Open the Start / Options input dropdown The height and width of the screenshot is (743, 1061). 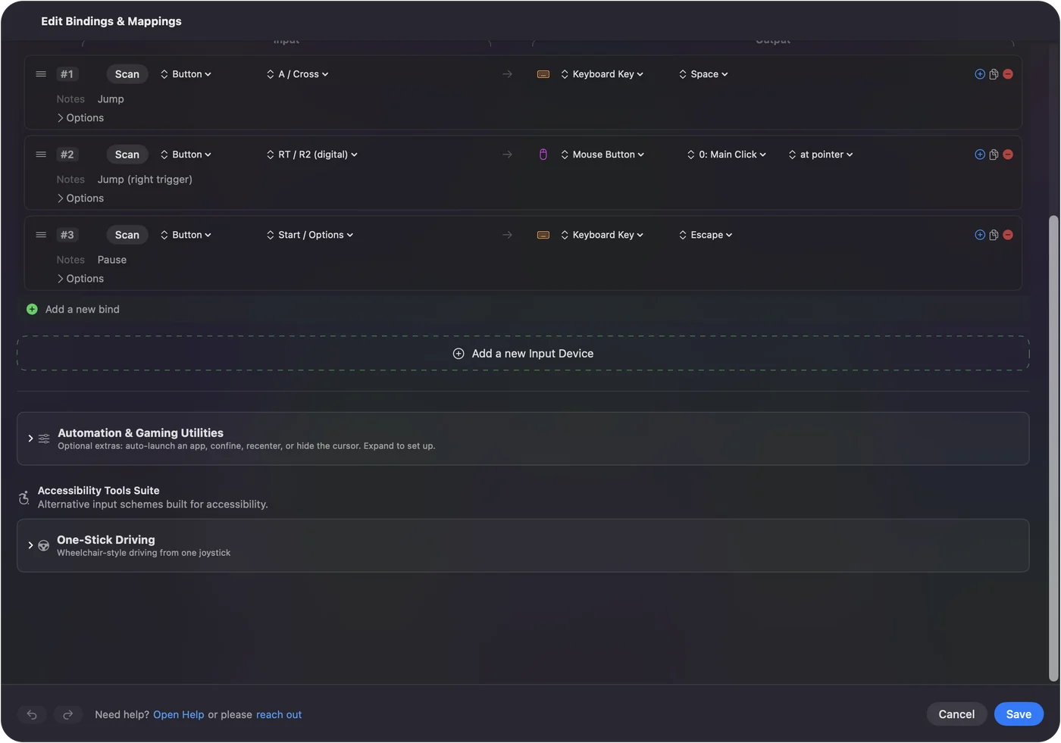pyautogui.click(x=310, y=235)
